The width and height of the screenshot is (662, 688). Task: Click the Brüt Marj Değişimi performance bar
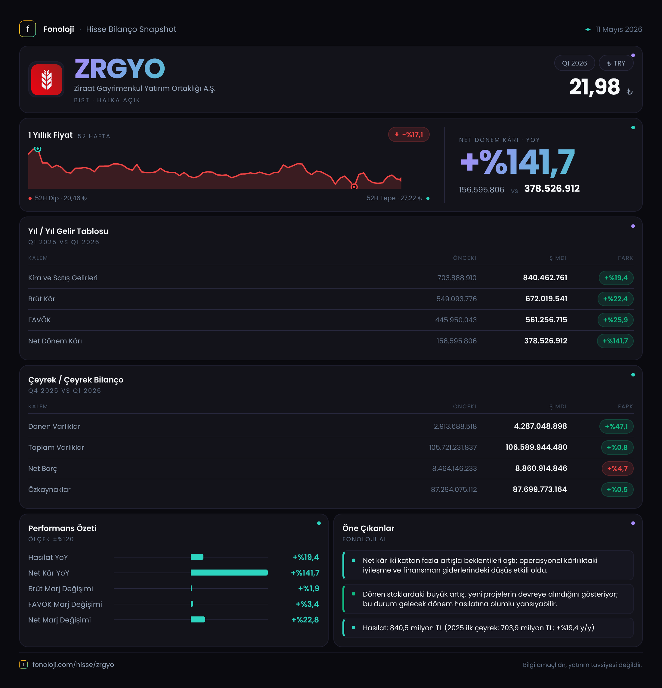[191, 588]
